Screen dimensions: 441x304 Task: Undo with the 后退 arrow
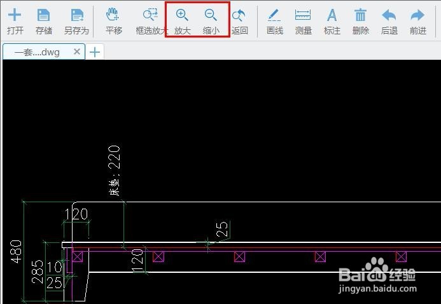pyautogui.click(x=389, y=21)
